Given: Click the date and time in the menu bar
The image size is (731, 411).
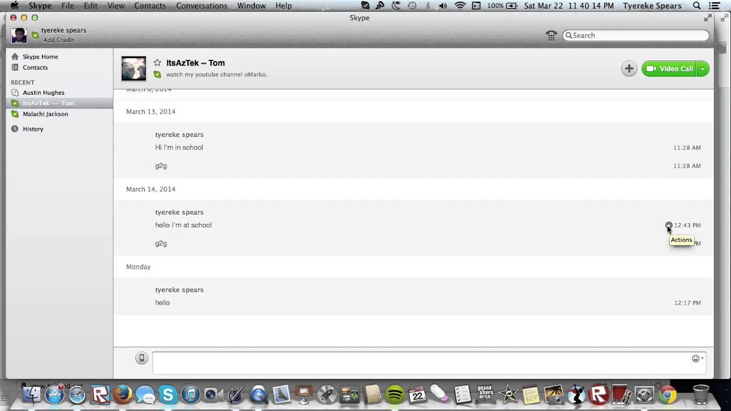Looking at the screenshot, I should (569, 6).
